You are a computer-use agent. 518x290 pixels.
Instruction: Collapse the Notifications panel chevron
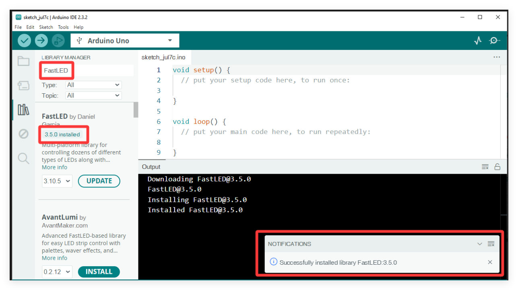pos(479,244)
